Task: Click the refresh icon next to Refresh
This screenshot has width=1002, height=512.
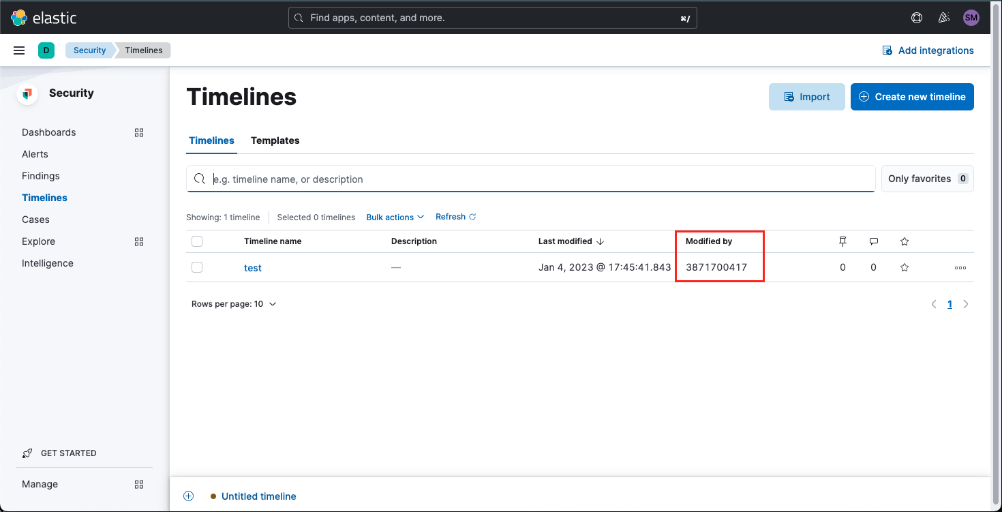Action: coord(472,217)
